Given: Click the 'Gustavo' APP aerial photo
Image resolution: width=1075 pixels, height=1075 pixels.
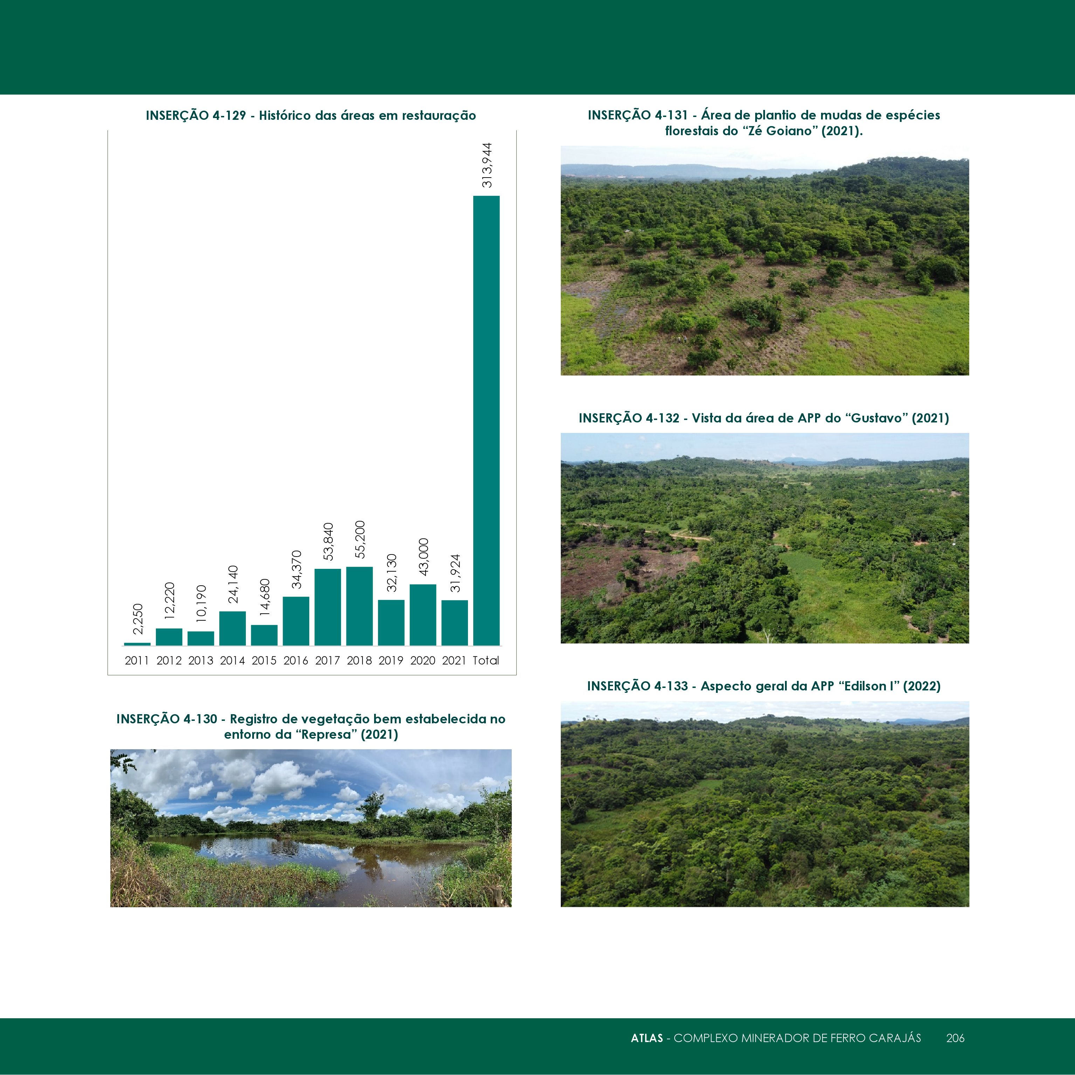Looking at the screenshot, I should [x=765, y=538].
